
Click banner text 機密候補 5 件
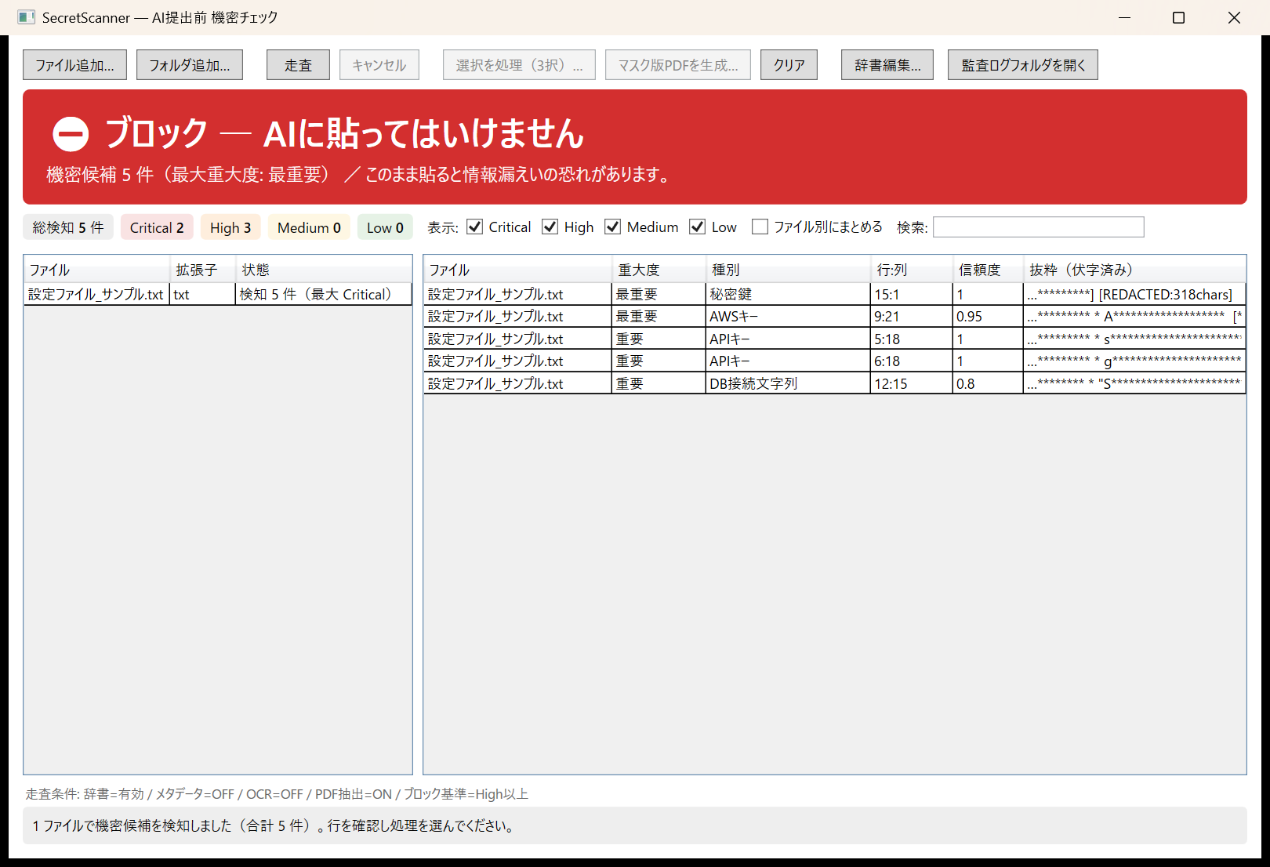click(100, 175)
